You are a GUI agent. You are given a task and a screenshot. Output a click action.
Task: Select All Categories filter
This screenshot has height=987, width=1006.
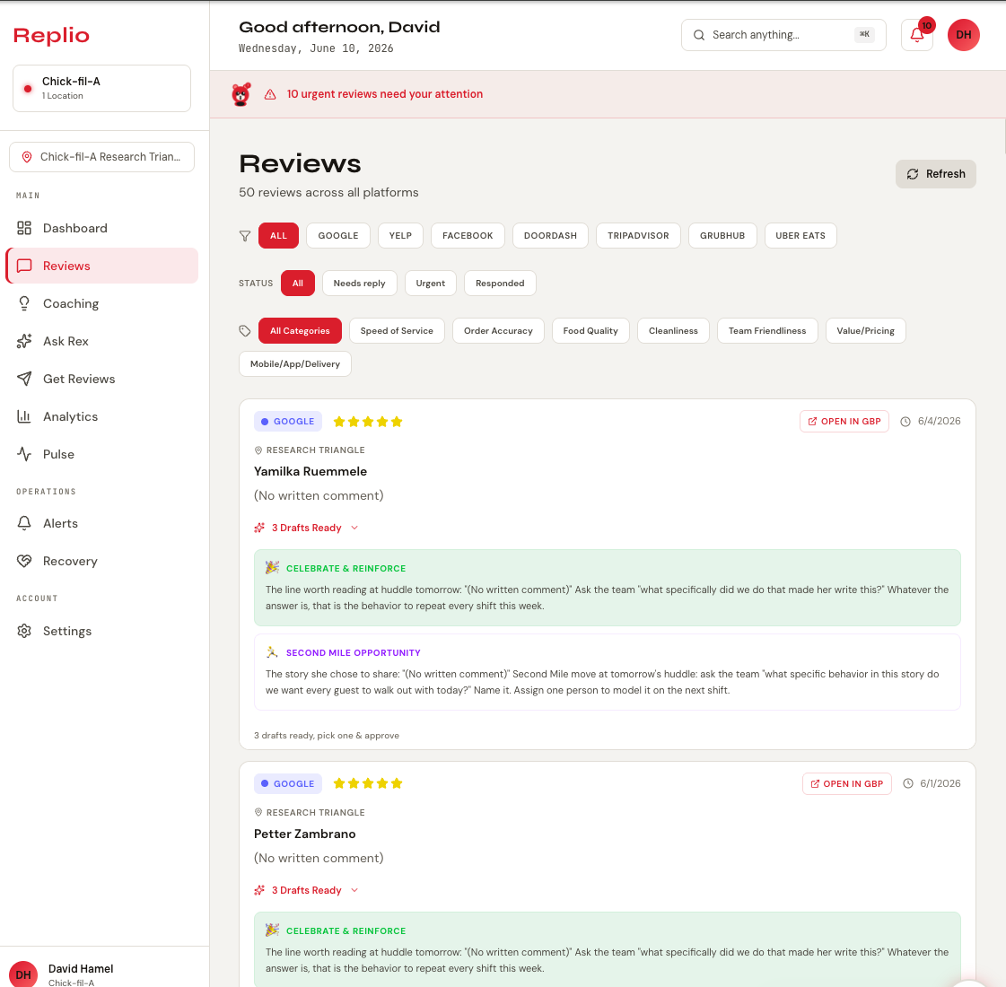[300, 331]
